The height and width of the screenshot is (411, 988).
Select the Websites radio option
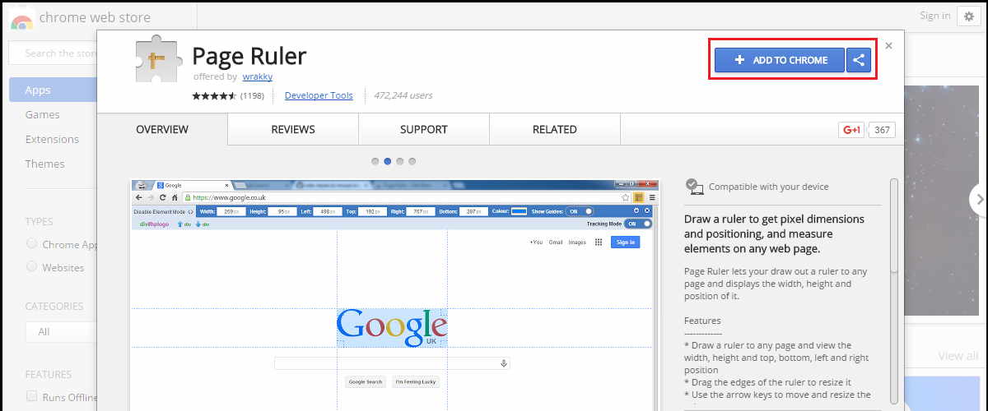(x=32, y=266)
